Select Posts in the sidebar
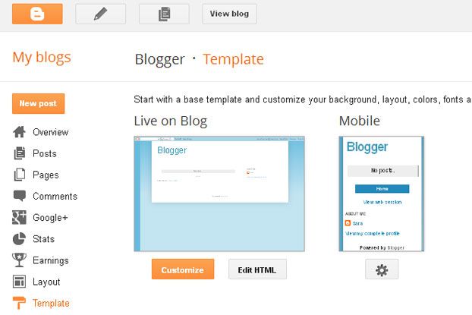 [45, 153]
